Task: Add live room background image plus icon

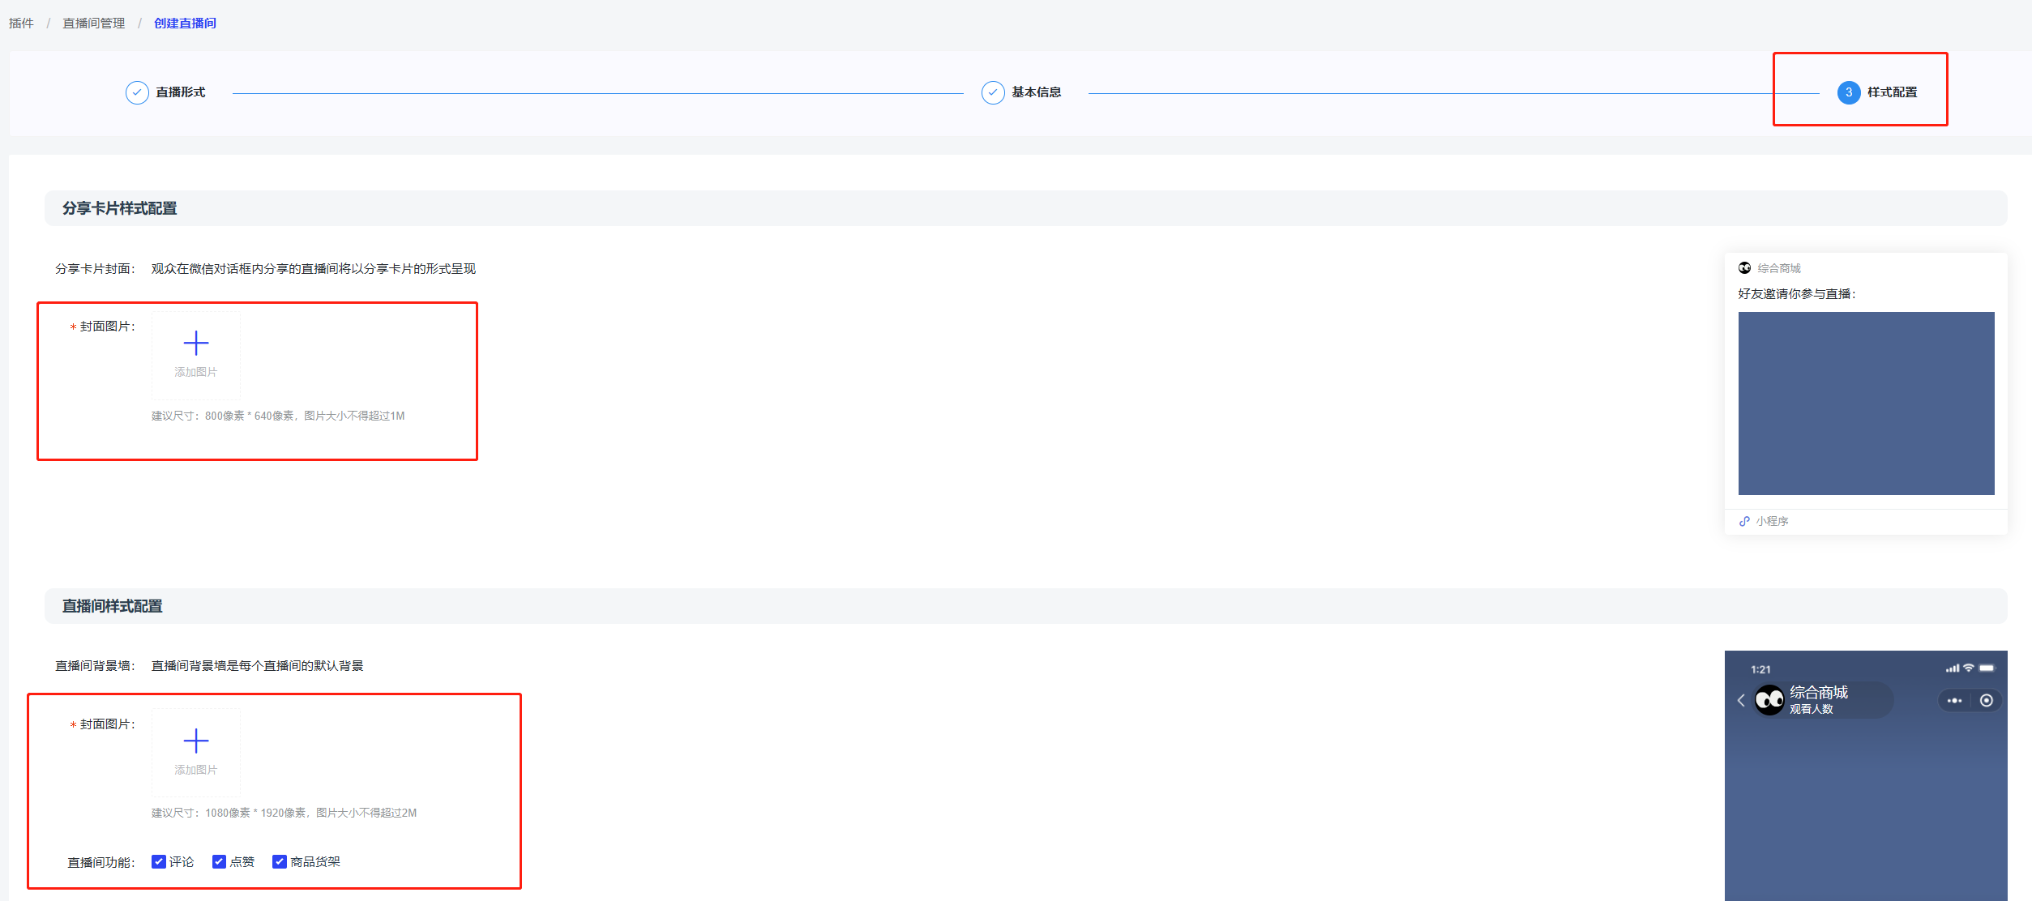Action: tap(196, 741)
